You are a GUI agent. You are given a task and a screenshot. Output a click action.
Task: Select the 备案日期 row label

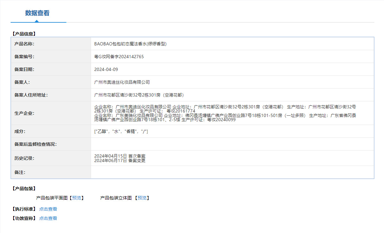point(24,70)
